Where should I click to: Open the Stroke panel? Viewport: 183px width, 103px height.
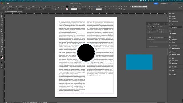point(173,31)
